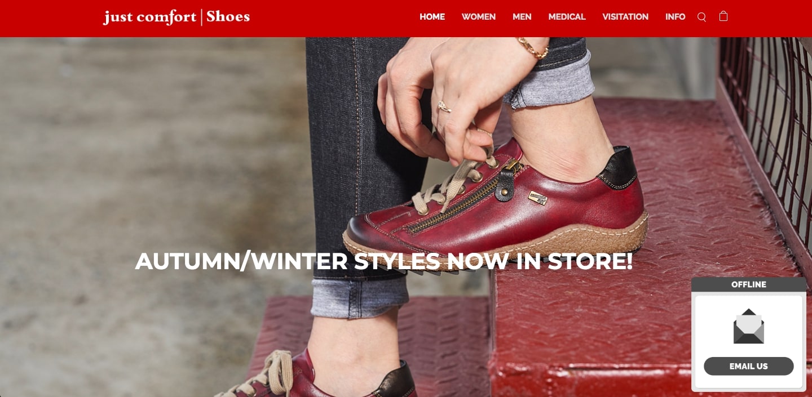
Task: Click the word Shoes in the logo
Action: [228, 17]
